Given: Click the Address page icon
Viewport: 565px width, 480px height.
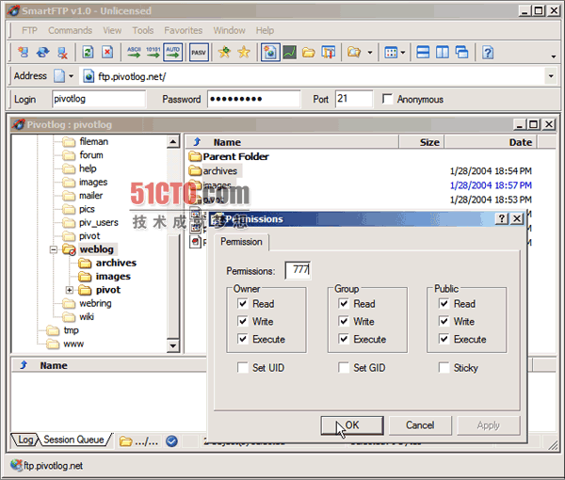Looking at the screenshot, I should (x=59, y=76).
